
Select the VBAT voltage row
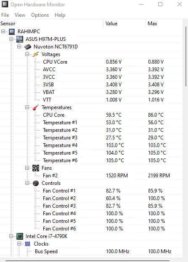coord(91,92)
